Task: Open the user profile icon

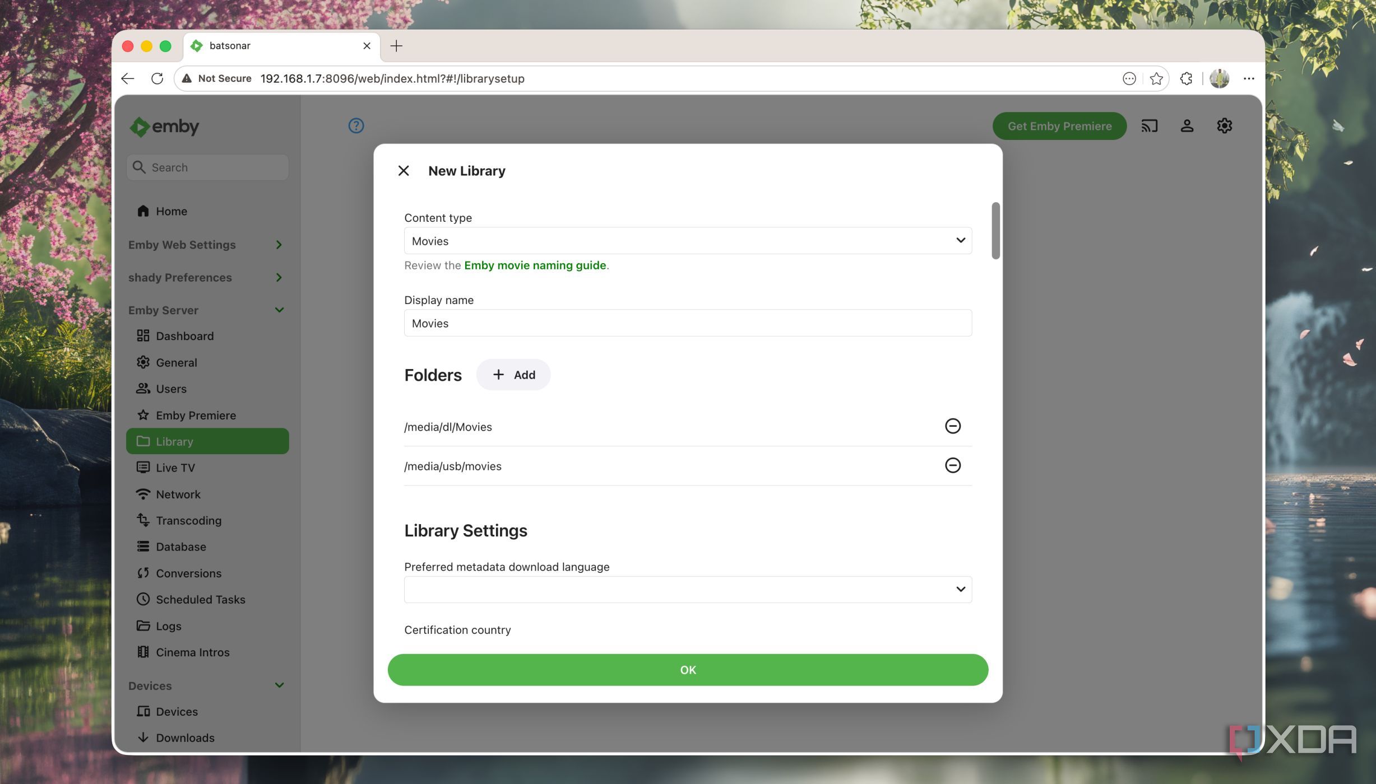Action: [x=1187, y=126]
